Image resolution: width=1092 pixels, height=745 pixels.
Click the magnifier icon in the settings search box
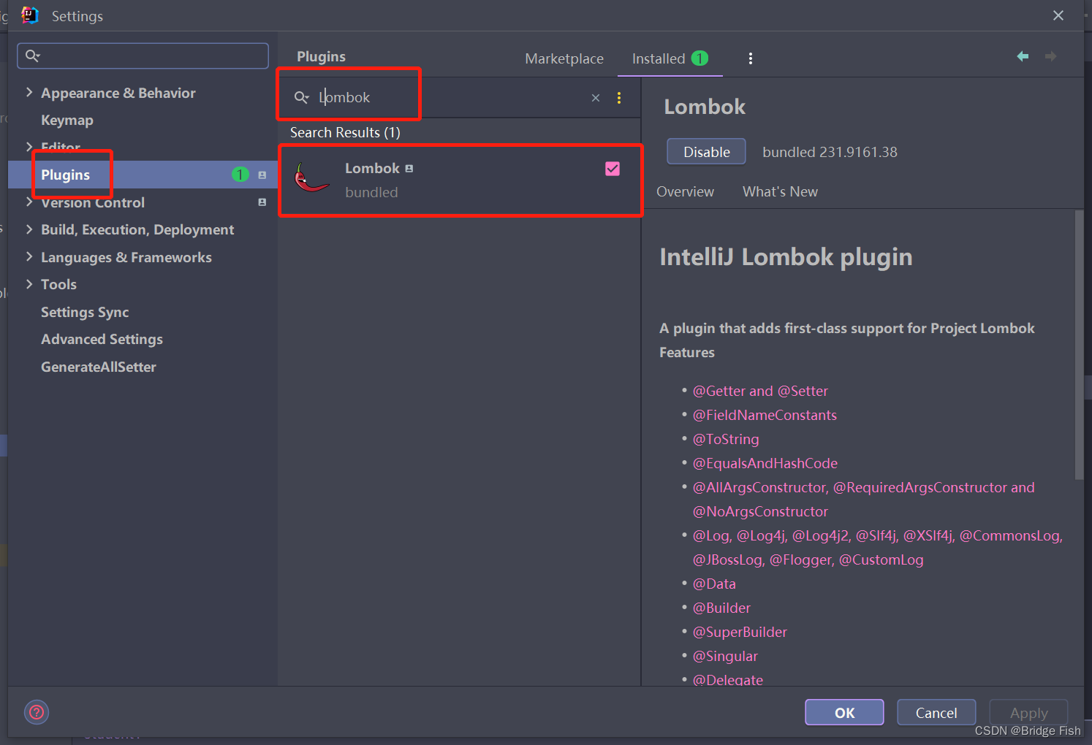tap(33, 56)
